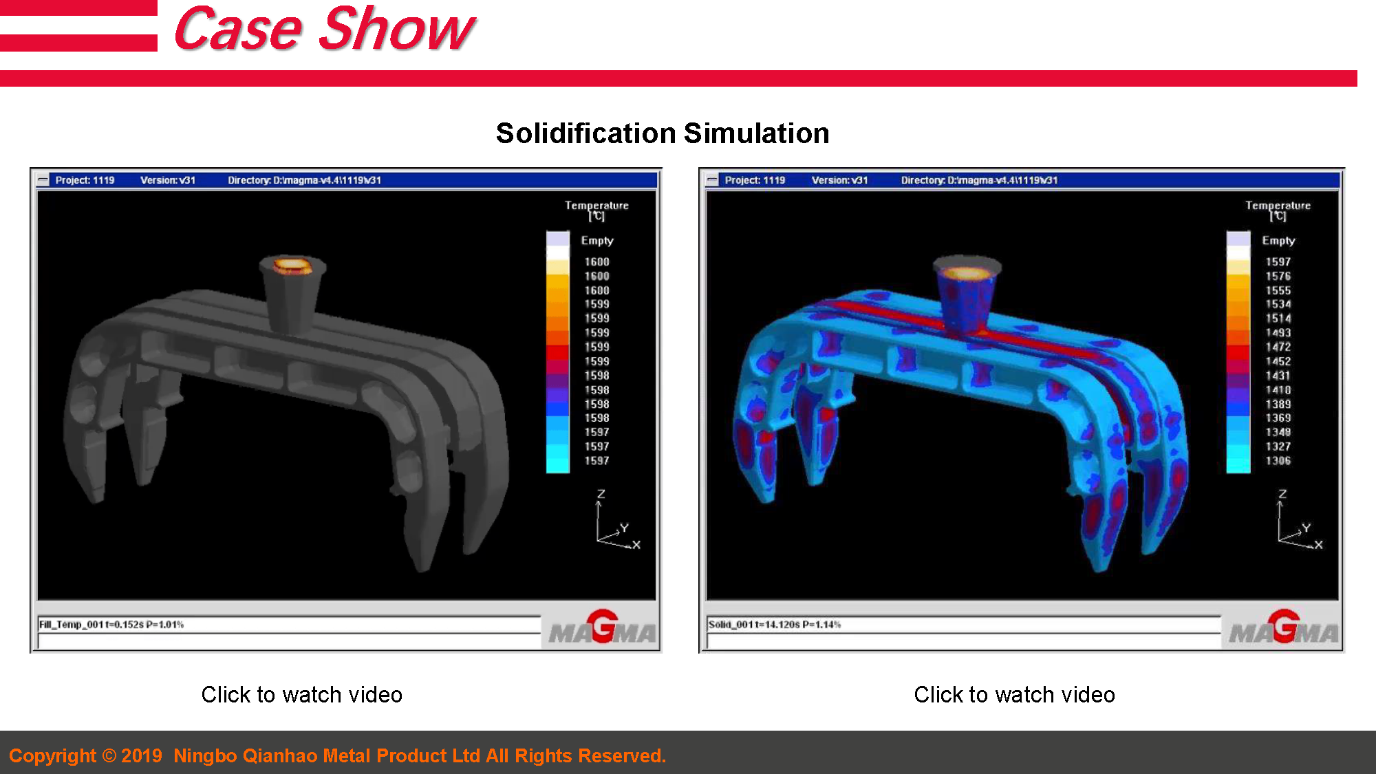Viewport: 1376px width, 774px height.
Task: Click the Solidification Simulation title
Action: pos(663,133)
